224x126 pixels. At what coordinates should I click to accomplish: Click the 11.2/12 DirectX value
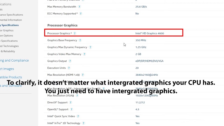(140, 102)
